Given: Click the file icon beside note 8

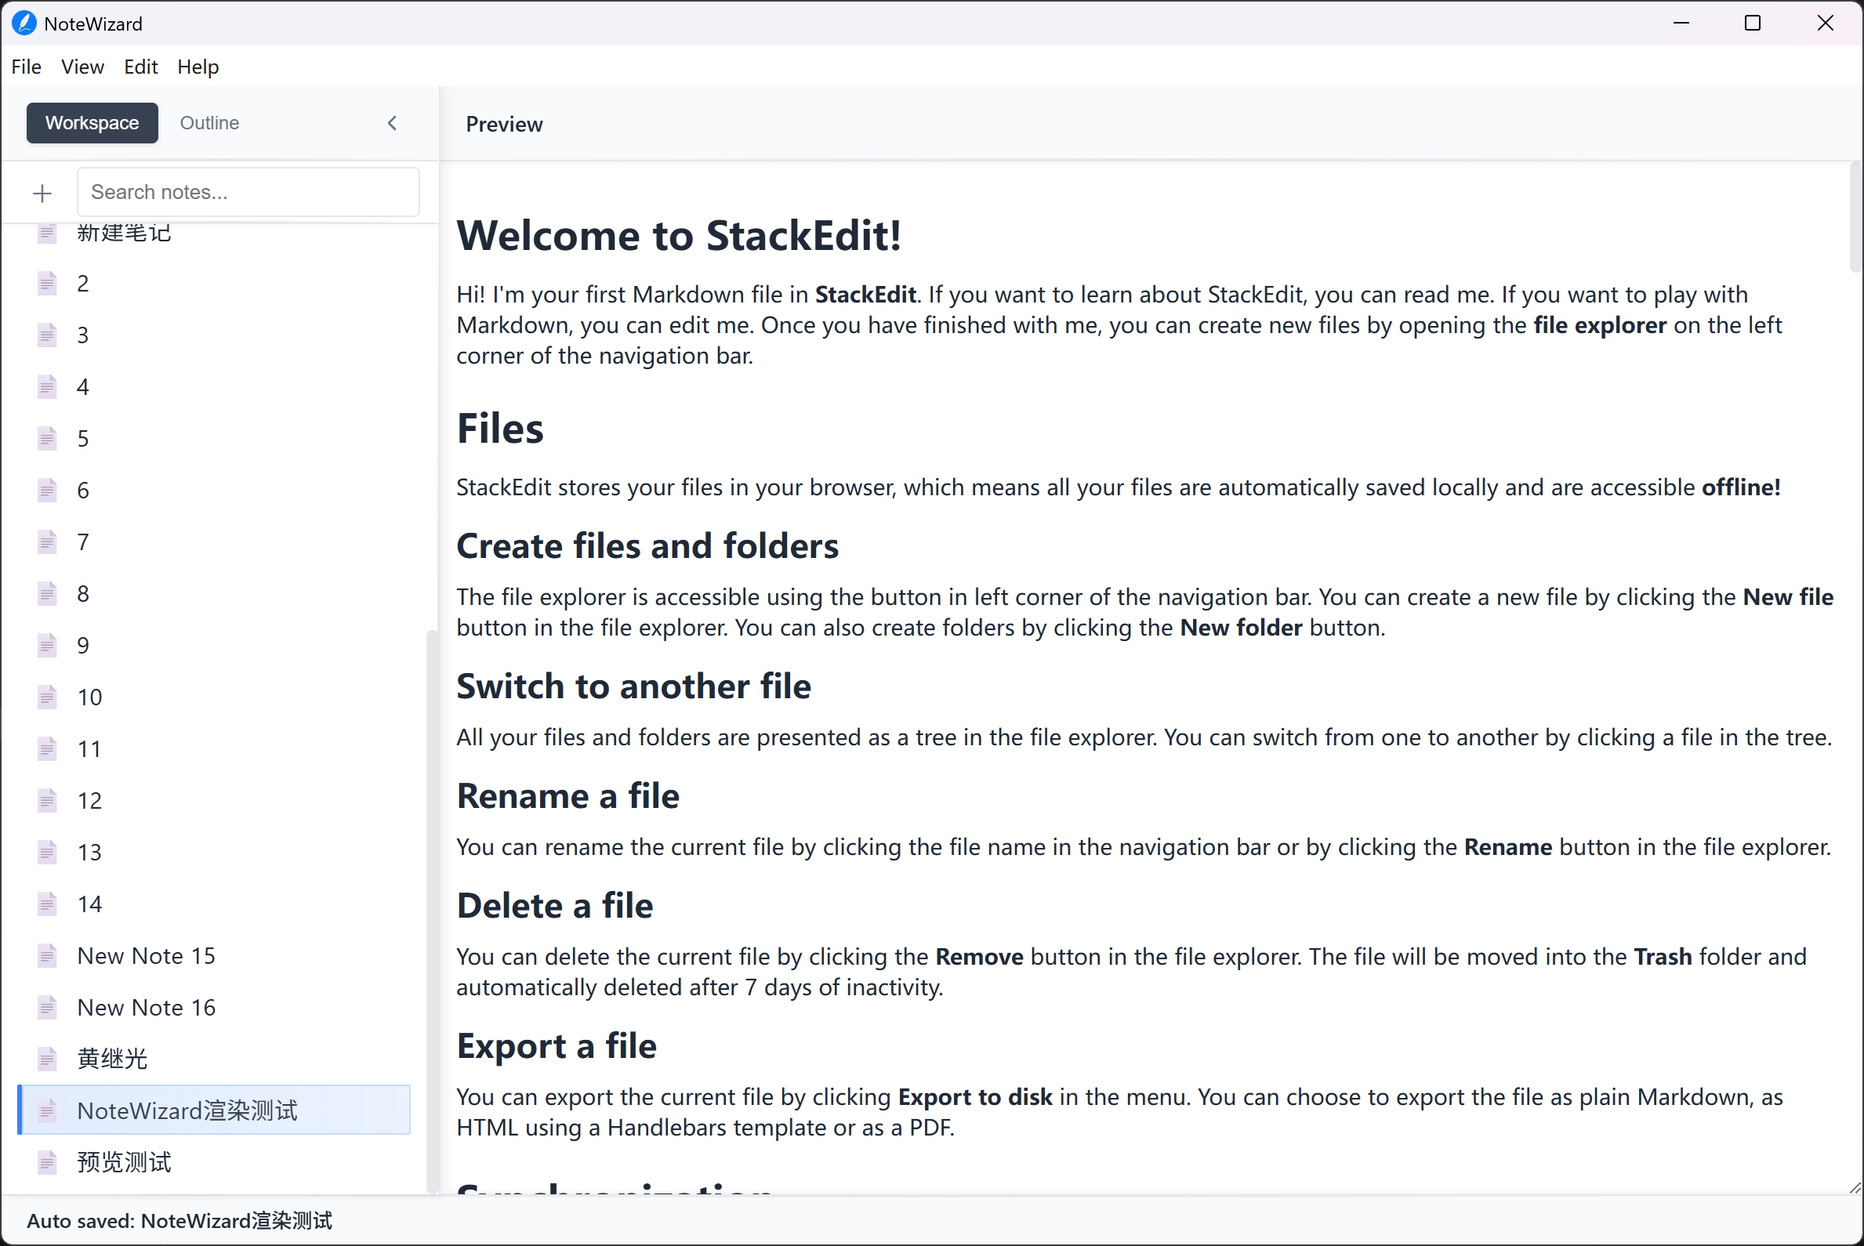Looking at the screenshot, I should [47, 593].
